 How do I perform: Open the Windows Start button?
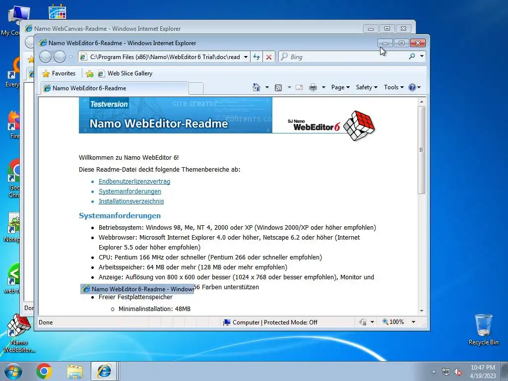(13, 371)
